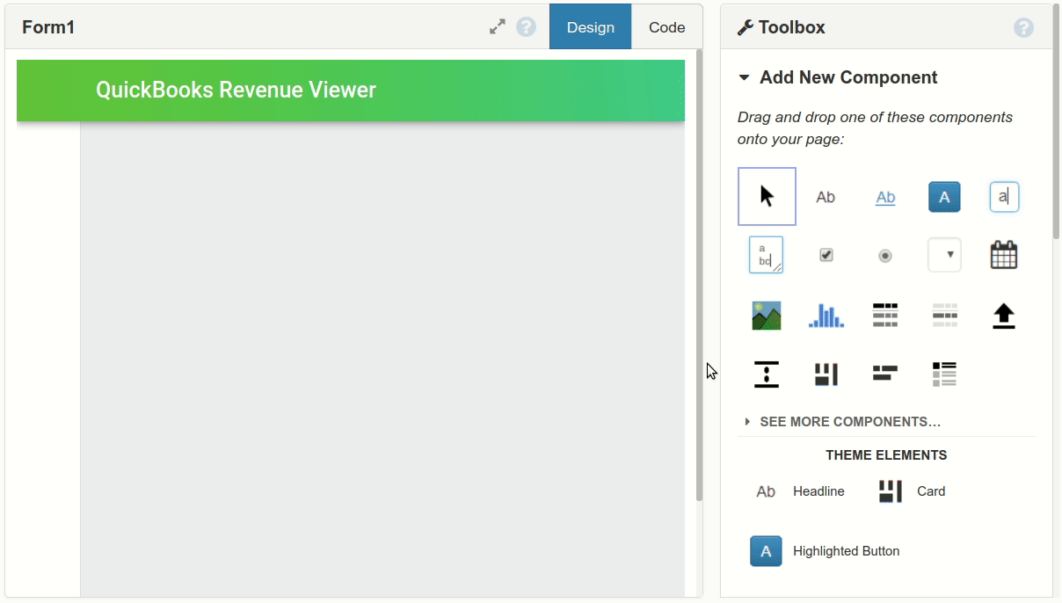The width and height of the screenshot is (1062, 603).
Task: Click the 'THEME ELEMENTS' heading
Action: point(886,455)
